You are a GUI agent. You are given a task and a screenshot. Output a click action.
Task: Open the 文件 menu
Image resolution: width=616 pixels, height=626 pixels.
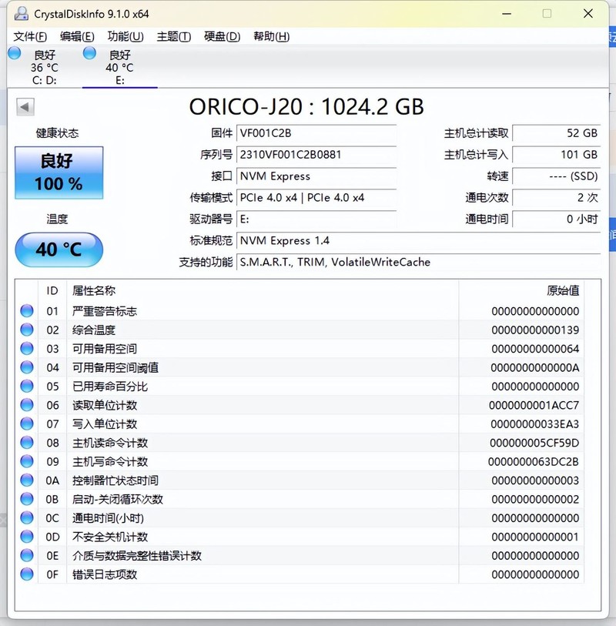click(28, 36)
